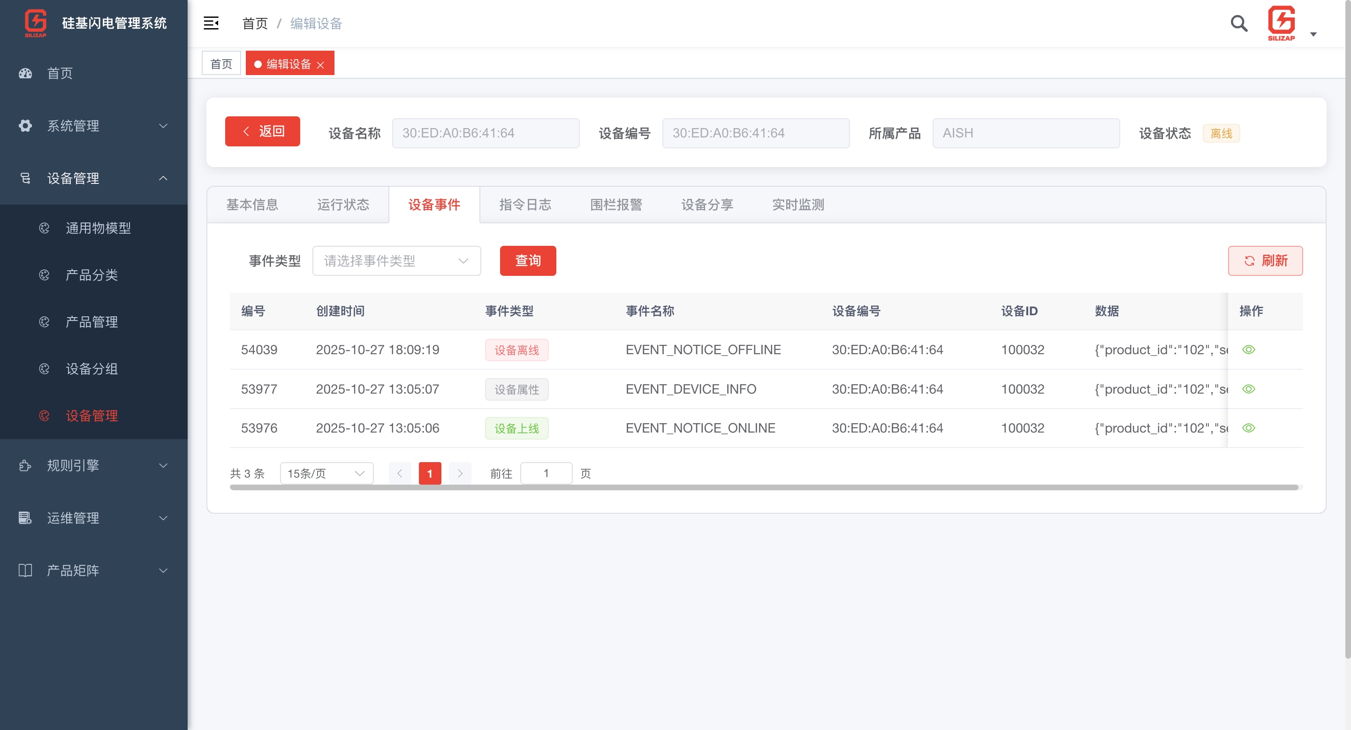Click the 规则引擎 puzzle icon
This screenshot has height=730, width=1351.
coord(25,466)
